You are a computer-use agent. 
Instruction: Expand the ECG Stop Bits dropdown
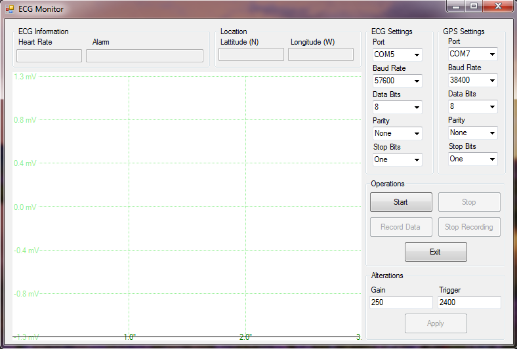click(x=398, y=159)
